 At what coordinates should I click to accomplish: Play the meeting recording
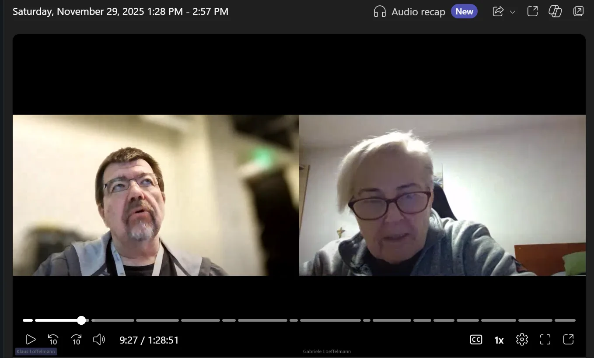[31, 340]
